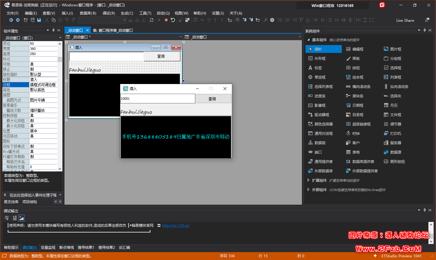Expand the 扩展组件 section
Screen dimensions: 436x260
pos(309,180)
